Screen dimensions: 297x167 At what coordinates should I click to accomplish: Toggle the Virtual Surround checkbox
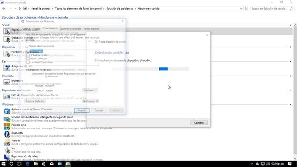point(28,55)
